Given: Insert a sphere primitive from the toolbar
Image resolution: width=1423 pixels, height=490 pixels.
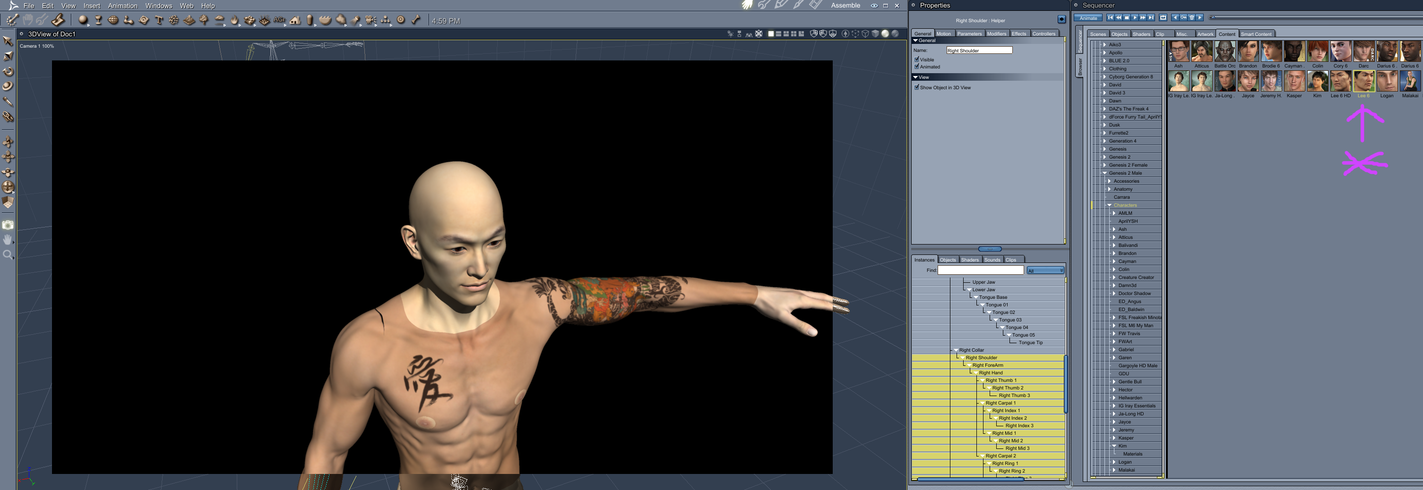Looking at the screenshot, I should pos(83,20).
